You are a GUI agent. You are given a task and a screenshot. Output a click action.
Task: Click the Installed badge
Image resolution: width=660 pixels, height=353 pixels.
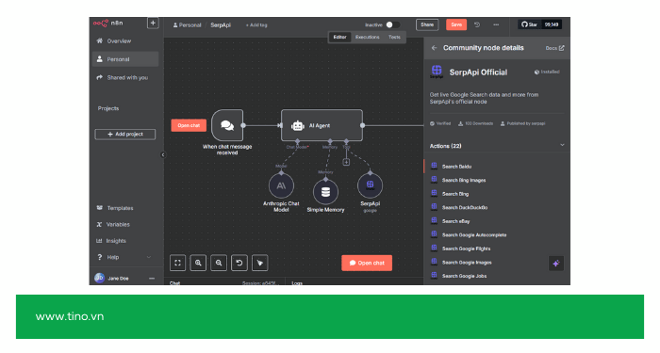click(x=547, y=72)
